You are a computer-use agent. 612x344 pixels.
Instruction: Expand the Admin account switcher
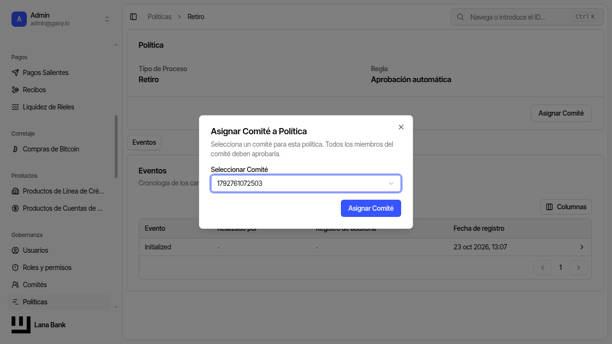tap(107, 19)
